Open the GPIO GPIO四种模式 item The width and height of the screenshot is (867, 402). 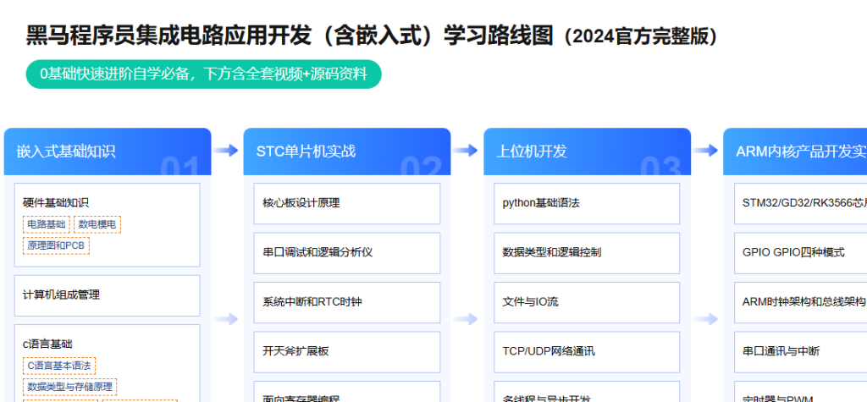click(x=801, y=253)
